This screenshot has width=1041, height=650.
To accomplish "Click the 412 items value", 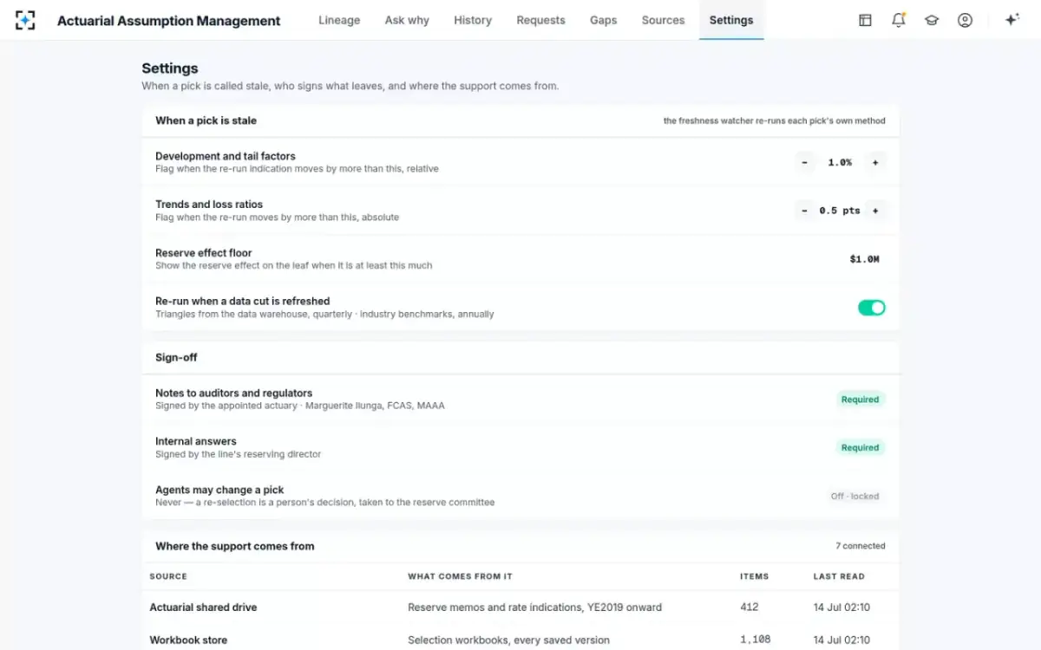I will point(749,608).
